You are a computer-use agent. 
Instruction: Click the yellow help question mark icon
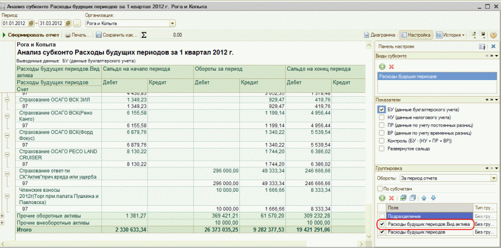click(x=493, y=34)
